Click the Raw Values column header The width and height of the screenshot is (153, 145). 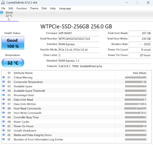(x=140, y=73)
